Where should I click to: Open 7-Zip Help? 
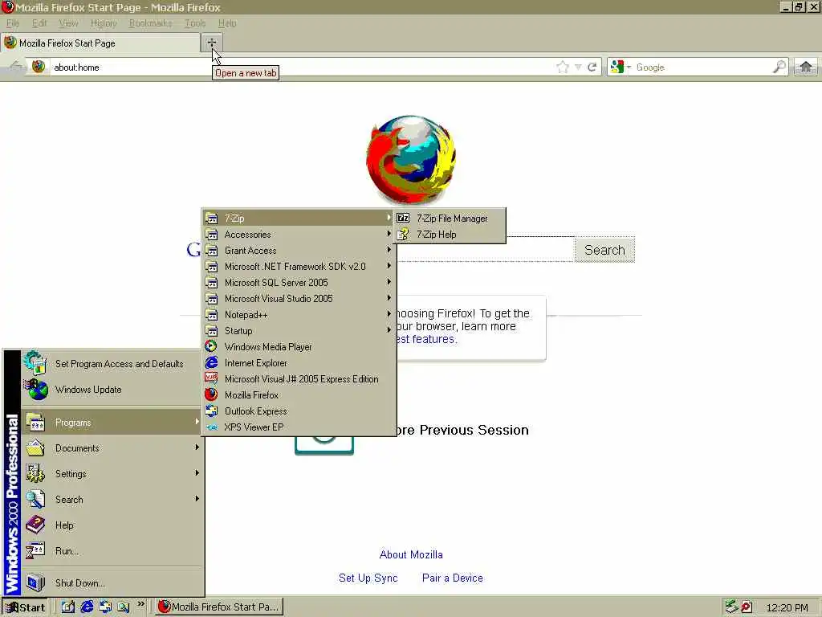click(x=450, y=235)
